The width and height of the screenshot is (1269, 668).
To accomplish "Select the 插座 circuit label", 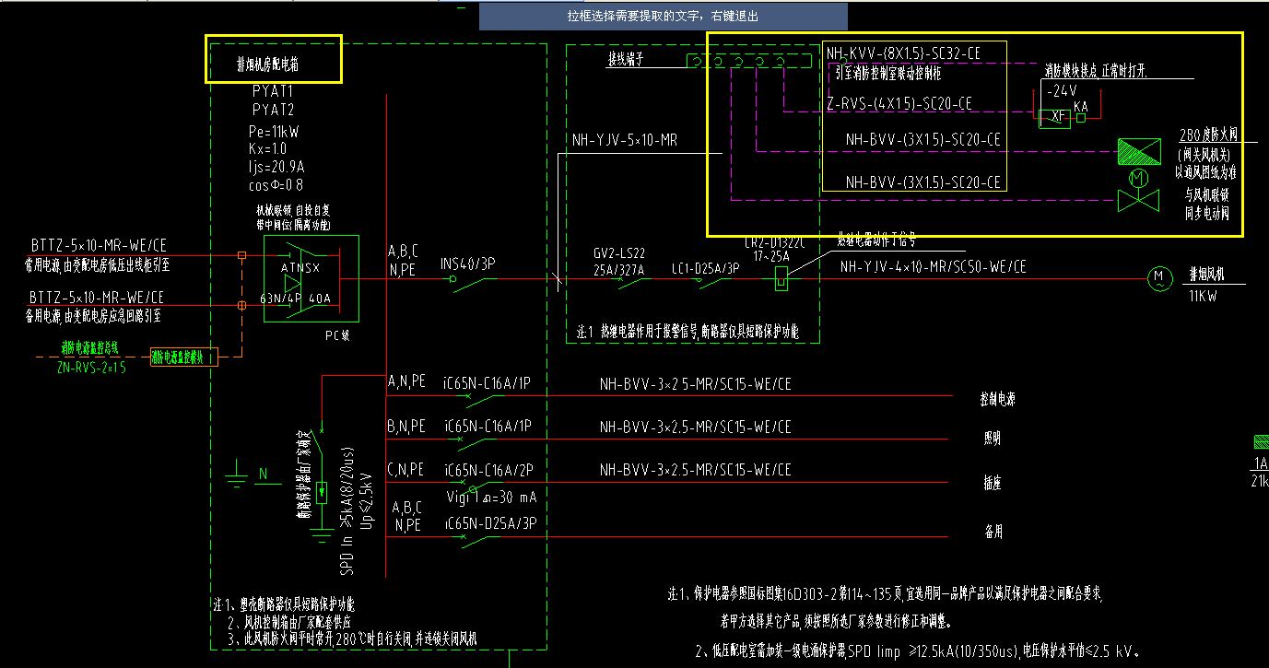I will 993,483.
